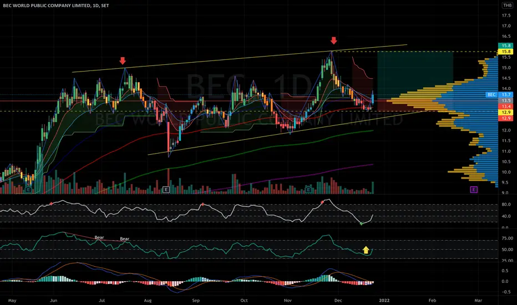The image size is (517, 305).
Task: Click the gray 13.5 price label
Action: [x=506, y=100]
